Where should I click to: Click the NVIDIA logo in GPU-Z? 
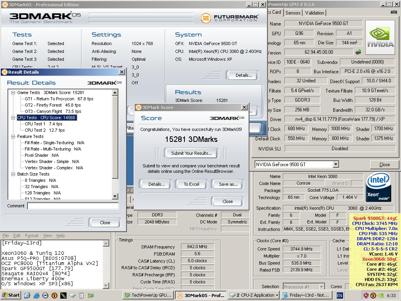pyautogui.click(x=380, y=37)
